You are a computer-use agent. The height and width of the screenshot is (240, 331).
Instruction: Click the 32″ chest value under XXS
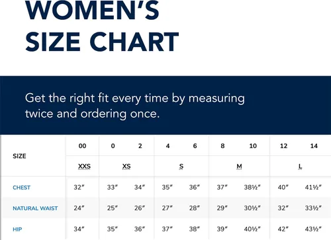coord(79,187)
